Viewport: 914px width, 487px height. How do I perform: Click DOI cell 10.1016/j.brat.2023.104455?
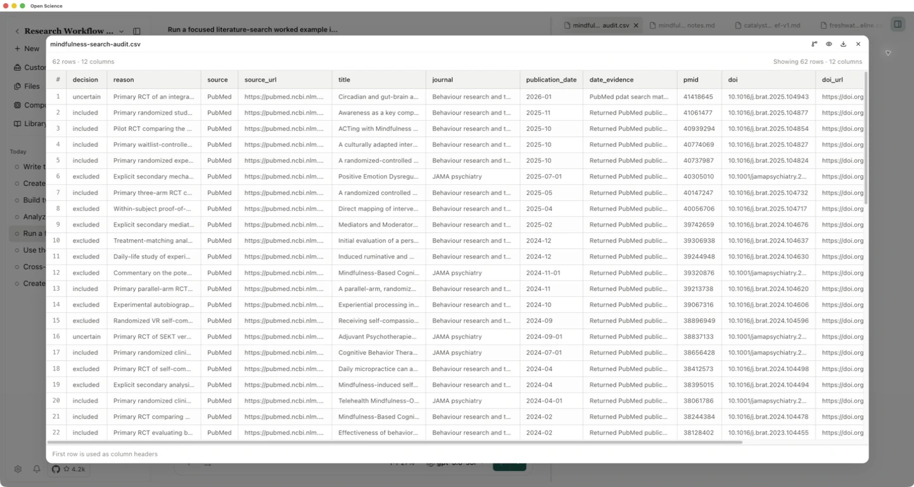[x=768, y=433]
